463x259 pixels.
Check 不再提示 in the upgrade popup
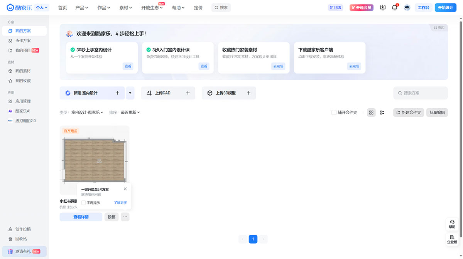[x=83, y=202]
